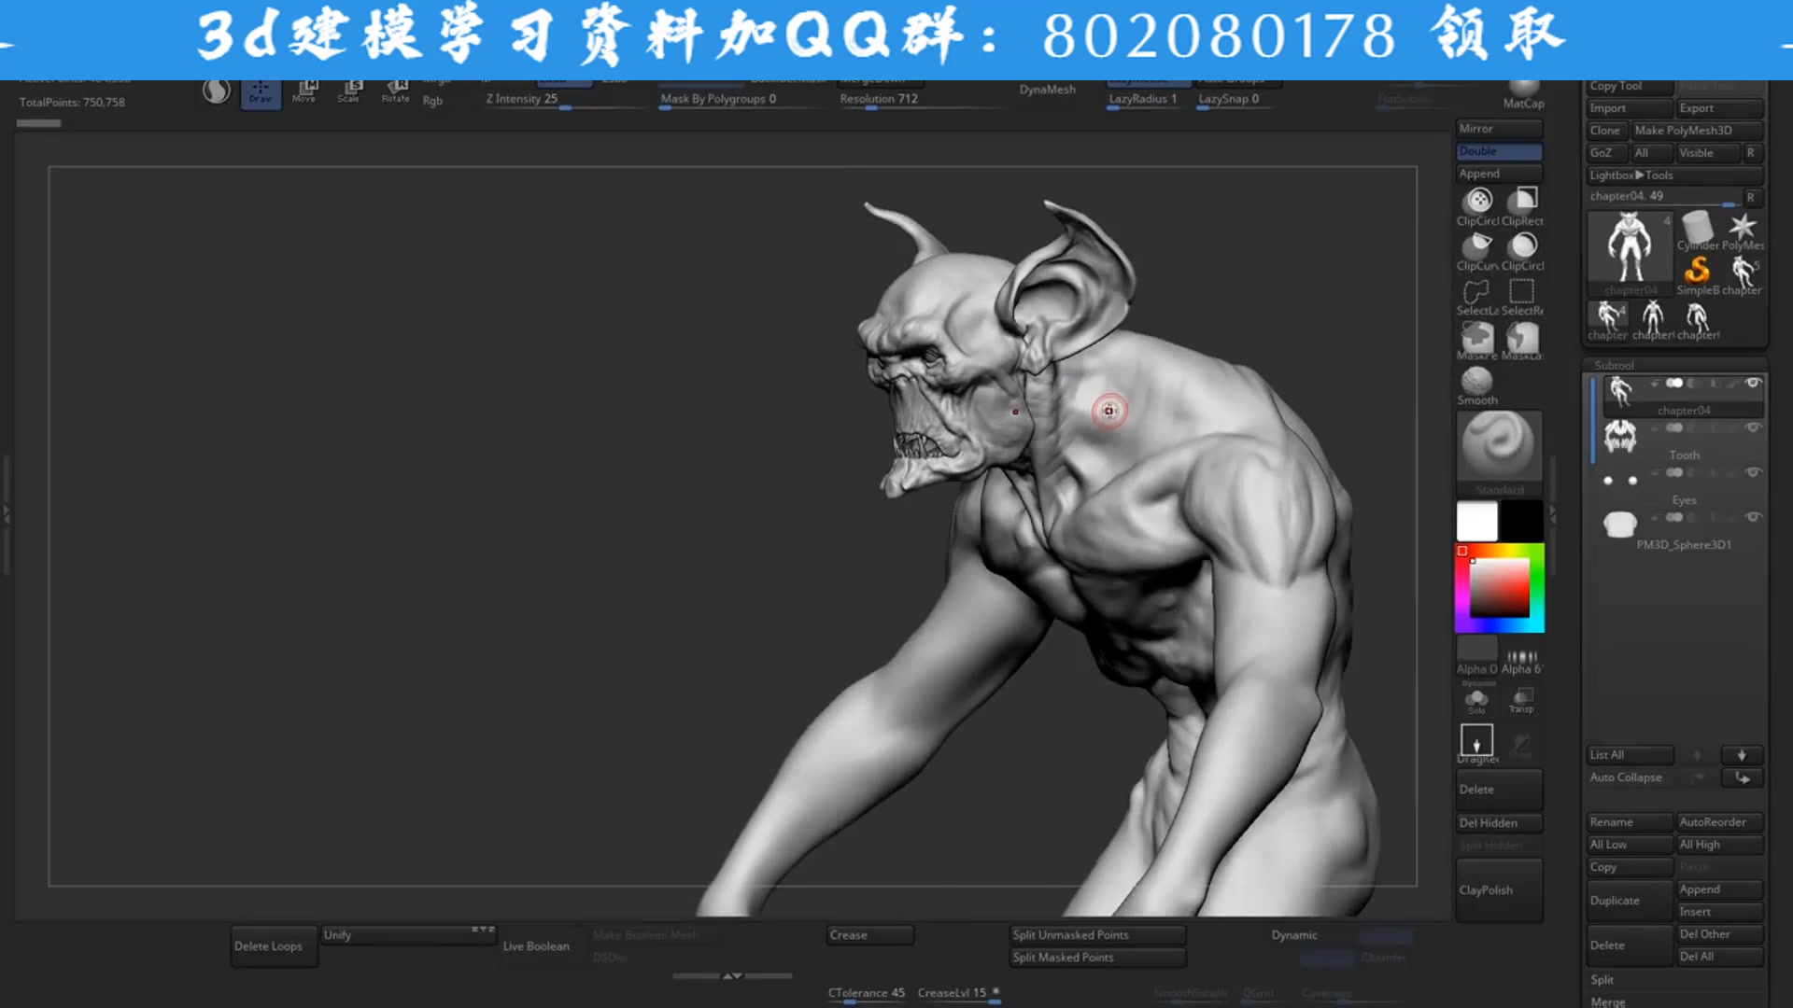This screenshot has width=1793, height=1008.
Task: Select the Smooth brush icon
Action: (1475, 381)
